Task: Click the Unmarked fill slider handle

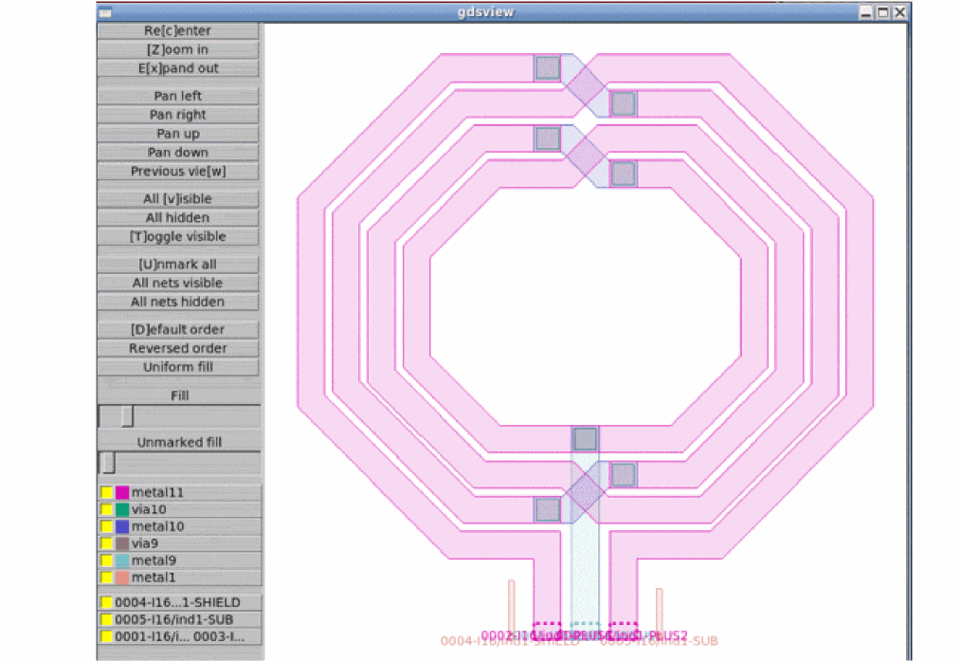Action: coord(108,463)
